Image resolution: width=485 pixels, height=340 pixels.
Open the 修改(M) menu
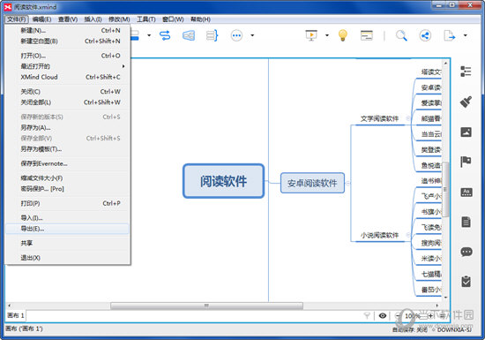(119, 19)
